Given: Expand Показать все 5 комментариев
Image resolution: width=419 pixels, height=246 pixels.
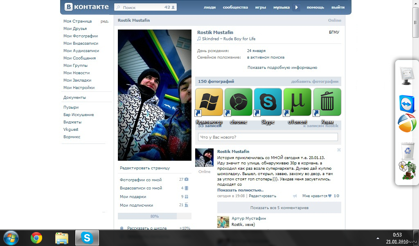Looking at the screenshot, I should [x=279, y=208].
